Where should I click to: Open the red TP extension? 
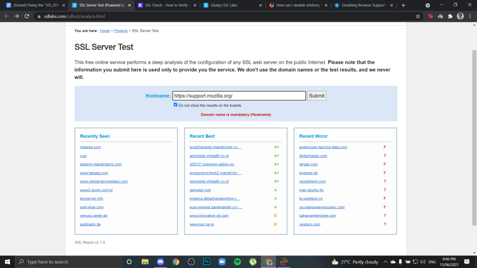(430, 16)
